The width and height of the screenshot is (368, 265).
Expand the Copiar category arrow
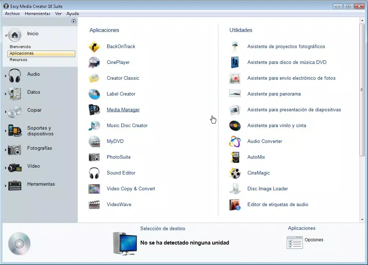pyautogui.click(x=6, y=112)
